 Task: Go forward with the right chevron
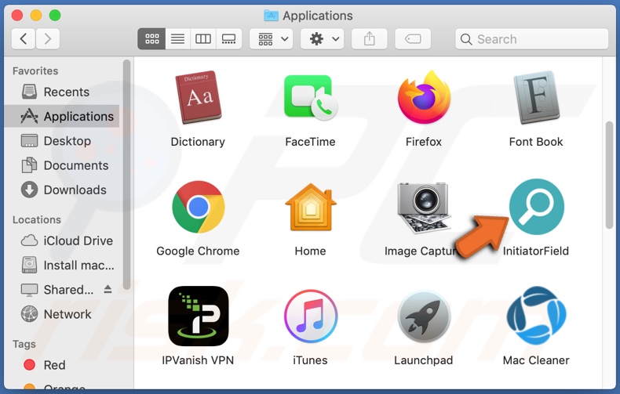tap(48, 38)
